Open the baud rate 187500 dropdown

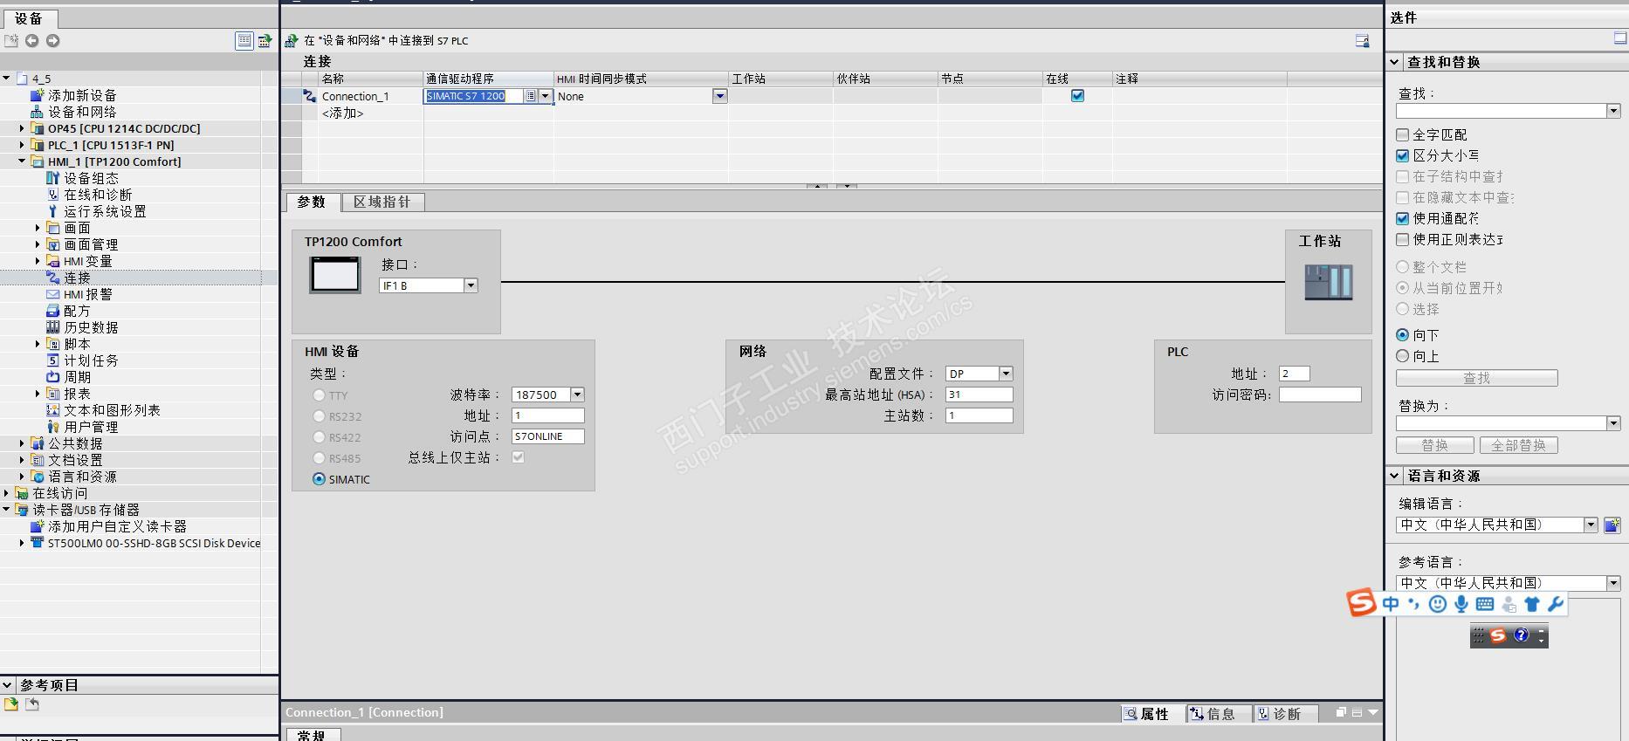pos(577,395)
